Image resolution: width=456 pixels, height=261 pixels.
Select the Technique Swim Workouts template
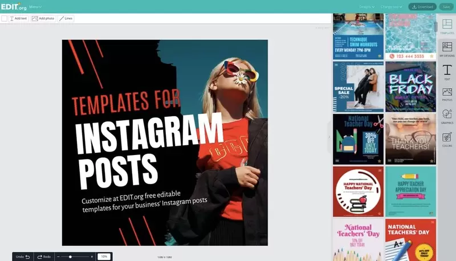(358, 36)
